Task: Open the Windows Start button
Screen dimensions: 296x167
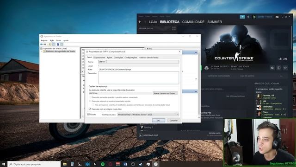Action: 3,164
